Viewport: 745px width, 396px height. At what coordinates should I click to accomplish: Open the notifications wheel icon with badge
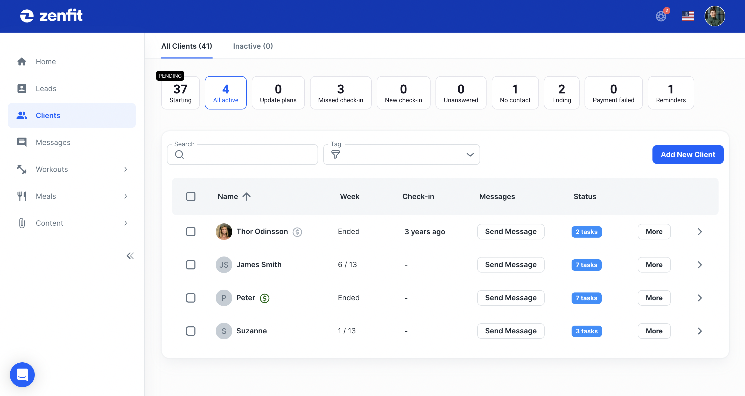click(661, 16)
